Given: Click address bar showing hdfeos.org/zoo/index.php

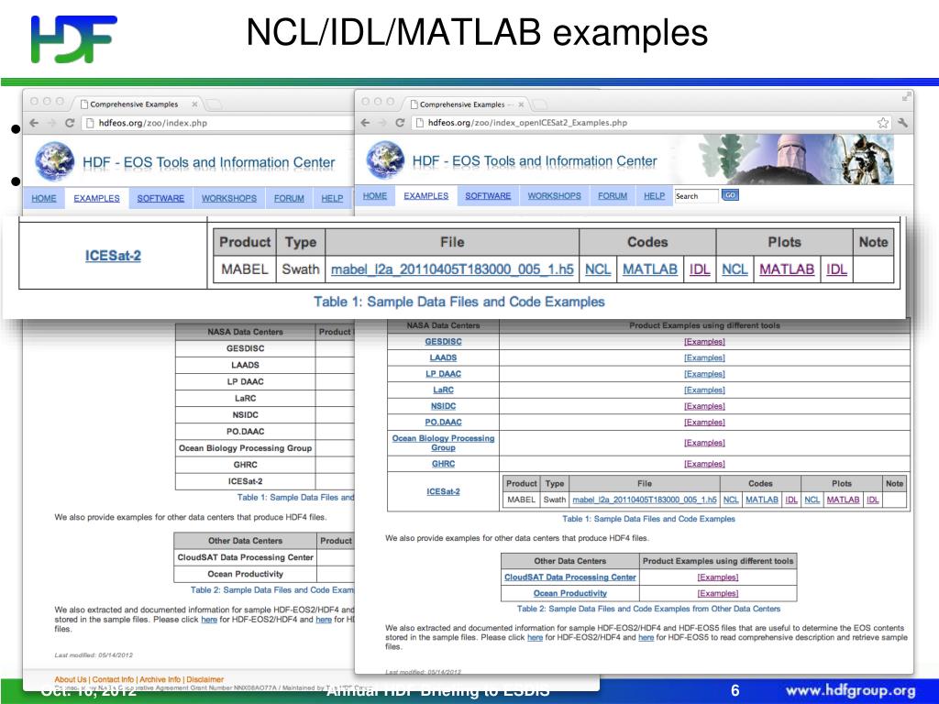Looking at the screenshot, I should (218, 123).
